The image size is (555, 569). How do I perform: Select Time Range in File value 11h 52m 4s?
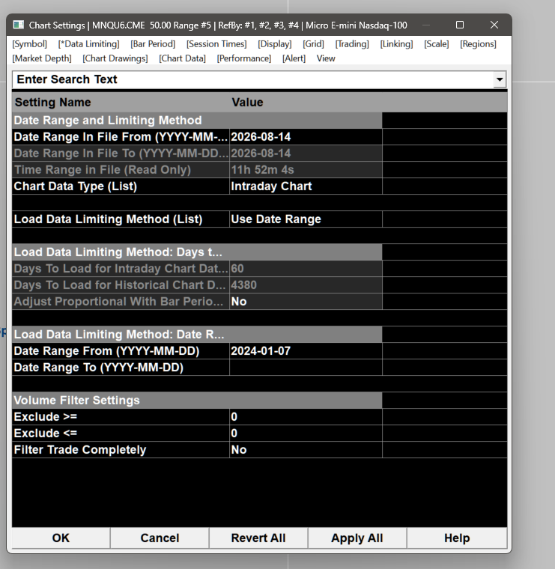pyautogui.click(x=306, y=170)
